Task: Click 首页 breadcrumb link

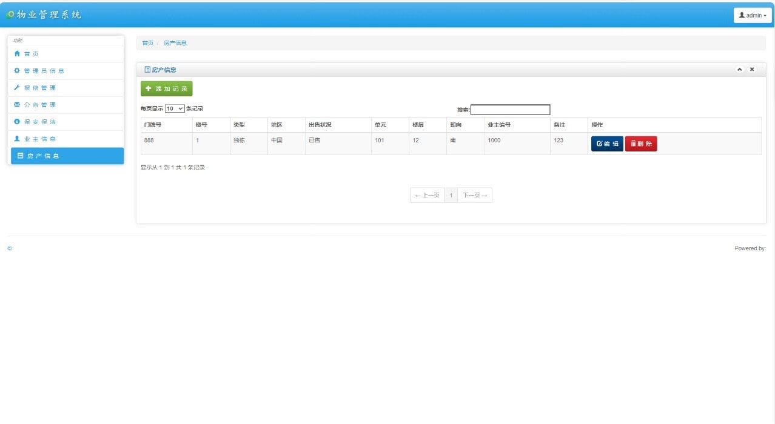Action: coord(147,43)
